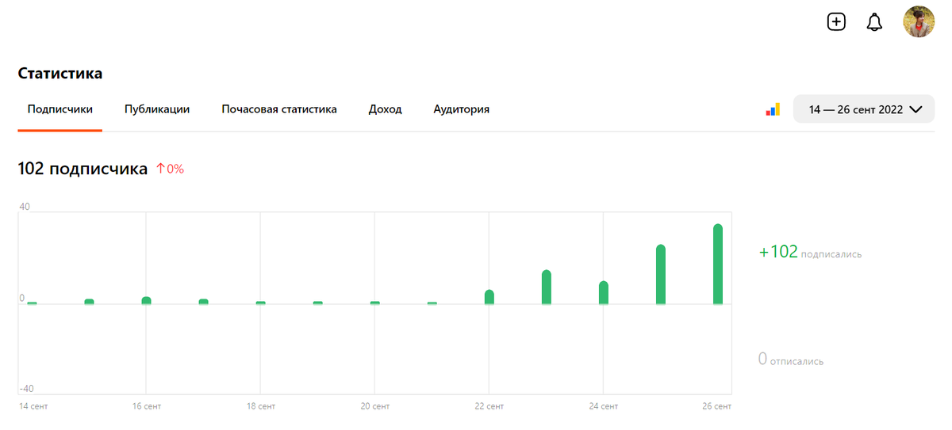Select the tallest bar at 26 сент

point(718,264)
